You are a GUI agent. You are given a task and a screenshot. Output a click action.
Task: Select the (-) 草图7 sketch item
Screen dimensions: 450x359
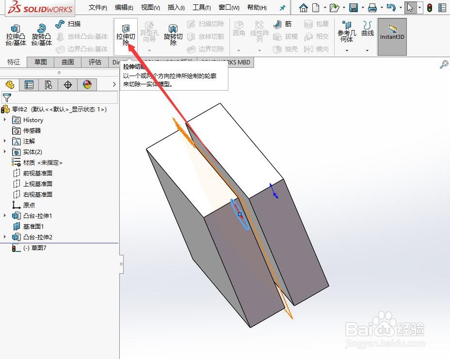click(x=29, y=248)
